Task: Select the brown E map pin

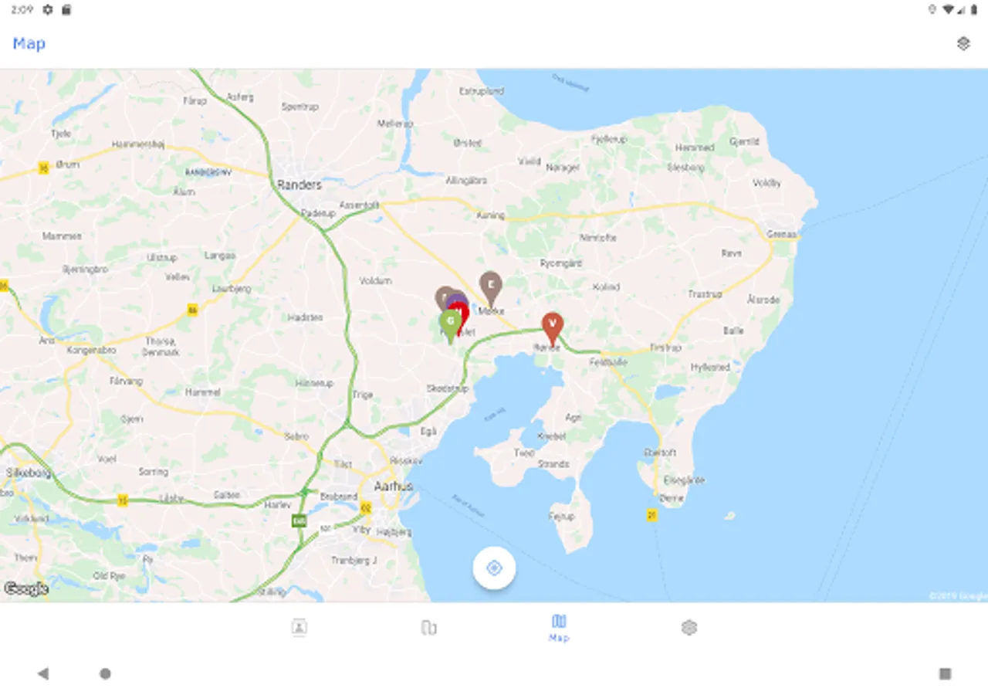Action: click(x=490, y=289)
